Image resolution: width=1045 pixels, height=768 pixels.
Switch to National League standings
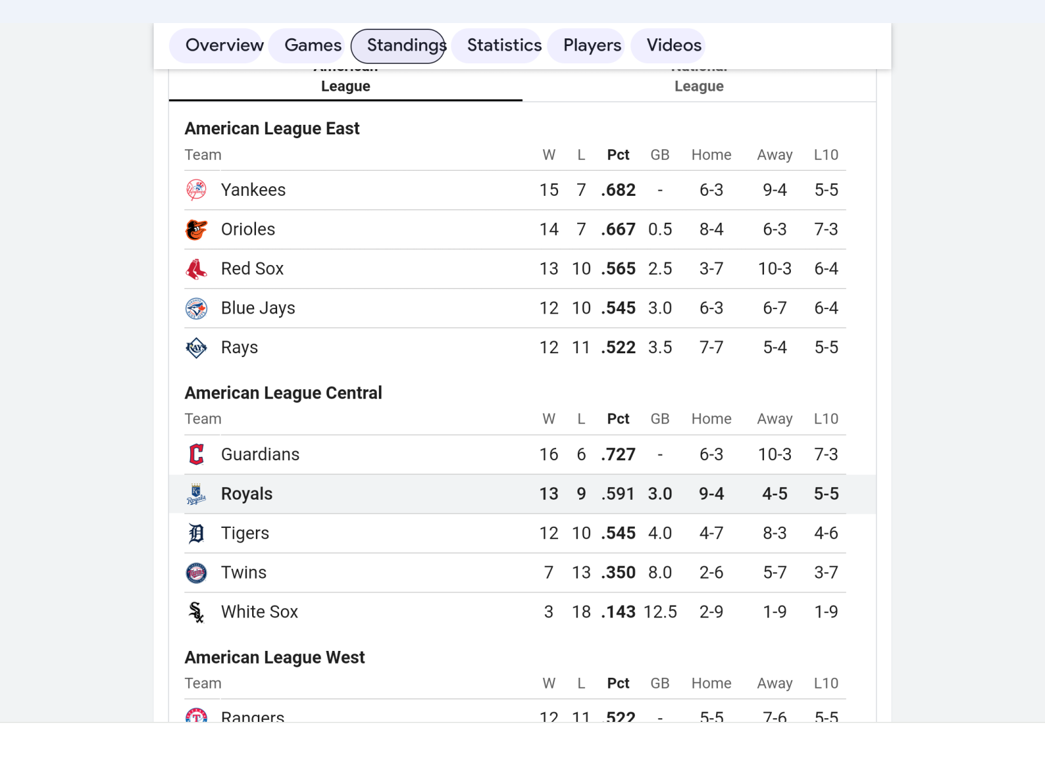point(699,86)
